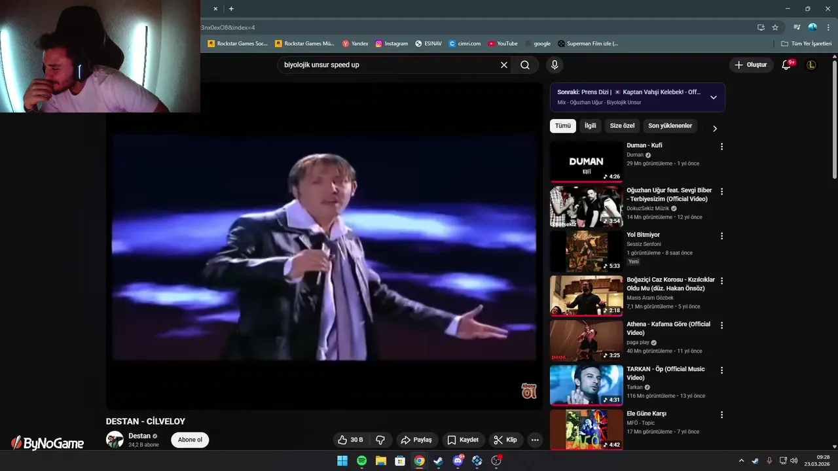Expand the Sonraki mix playlist panel
Viewport: 838px width, 471px height.
(x=714, y=97)
